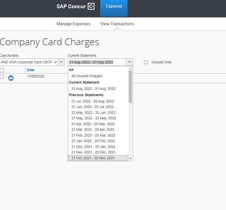Select 21 Feb, 2022 - 20 Mar, 2022
Viewport: 226px width, 210px height.
click(x=93, y=135)
